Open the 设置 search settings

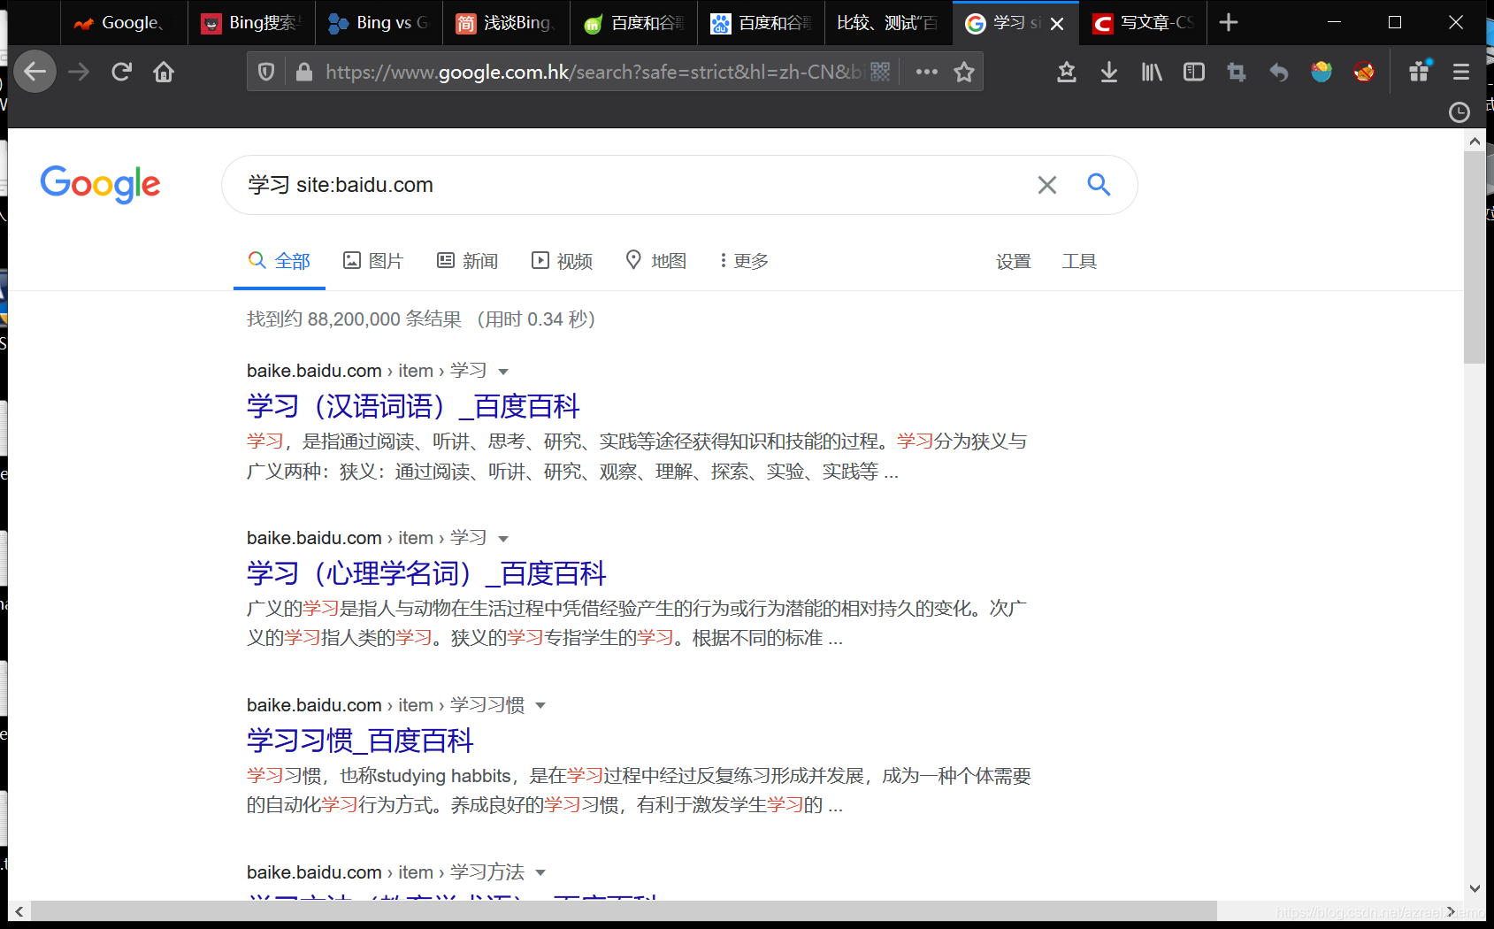[x=1014, y=261]
